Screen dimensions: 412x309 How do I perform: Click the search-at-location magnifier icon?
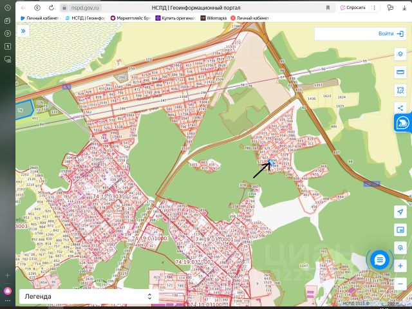pos(400,248)
